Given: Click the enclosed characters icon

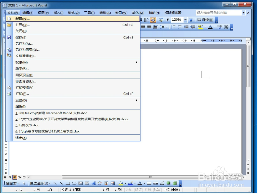Looking at the screenshot, I should 226,27.
